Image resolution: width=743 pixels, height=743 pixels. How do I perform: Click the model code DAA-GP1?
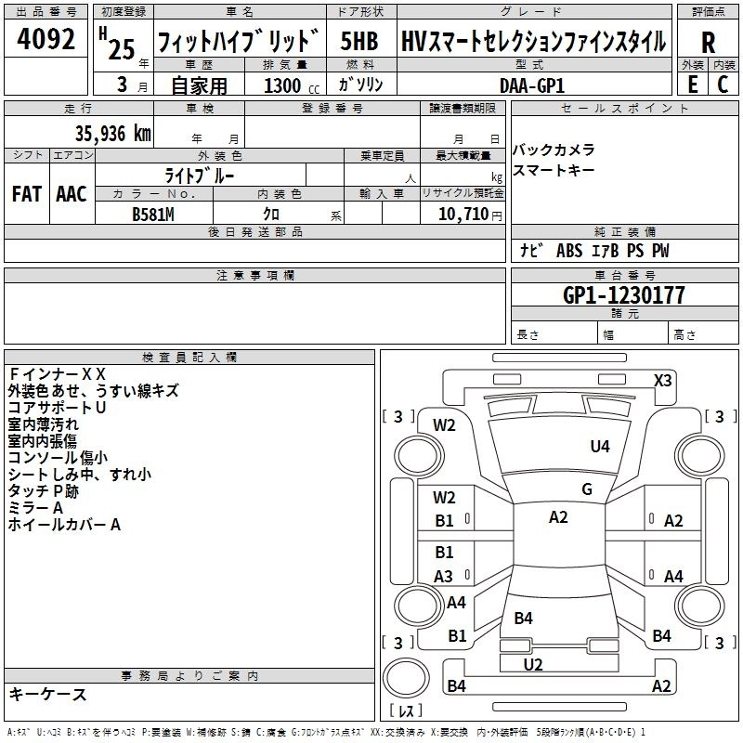point(530,85)
